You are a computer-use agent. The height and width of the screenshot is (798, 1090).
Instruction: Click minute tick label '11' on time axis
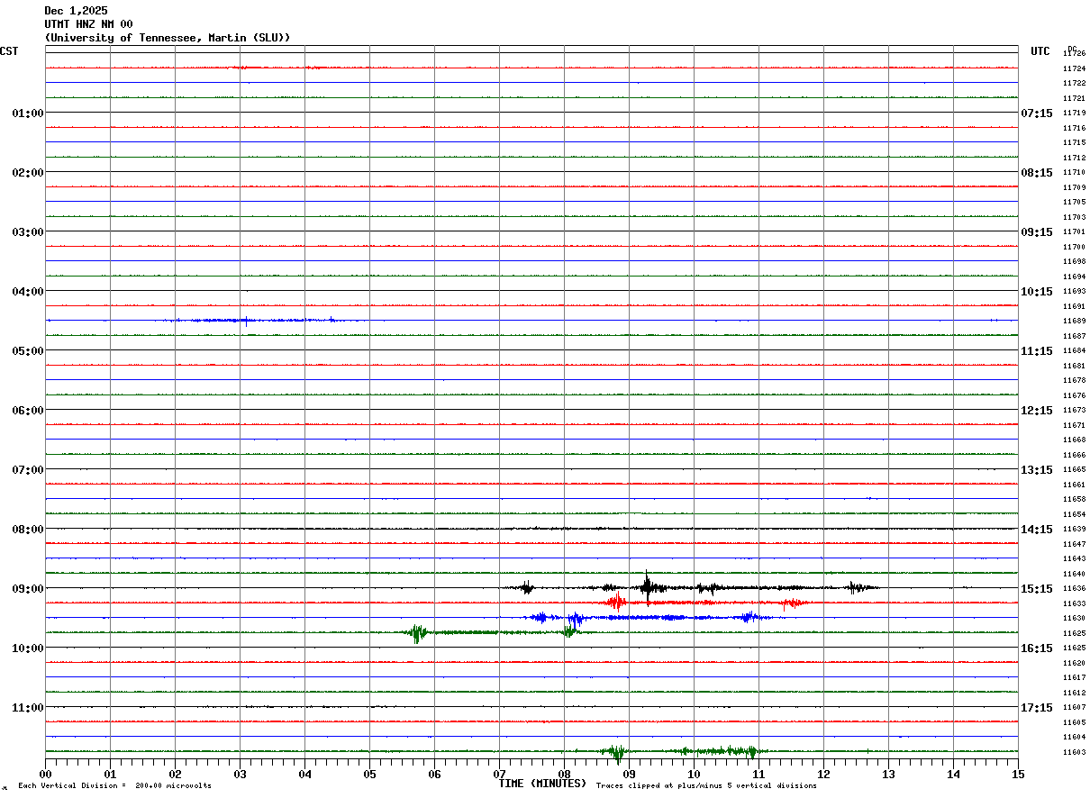(758, 775)
